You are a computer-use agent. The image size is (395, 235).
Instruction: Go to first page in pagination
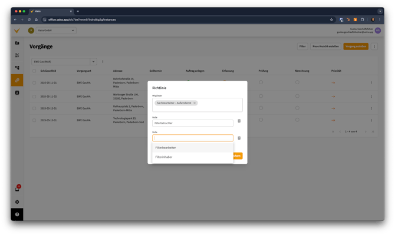pyautogui.click(x=333, y=131)
